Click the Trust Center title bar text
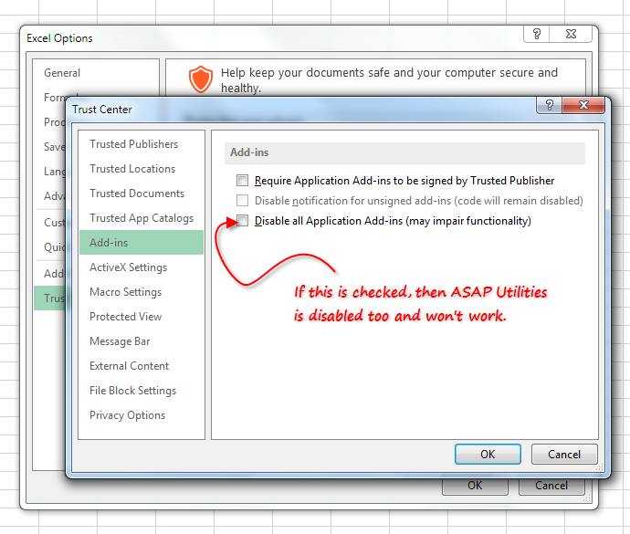Screen dimensions: 630x534 [x=102, y=110]
